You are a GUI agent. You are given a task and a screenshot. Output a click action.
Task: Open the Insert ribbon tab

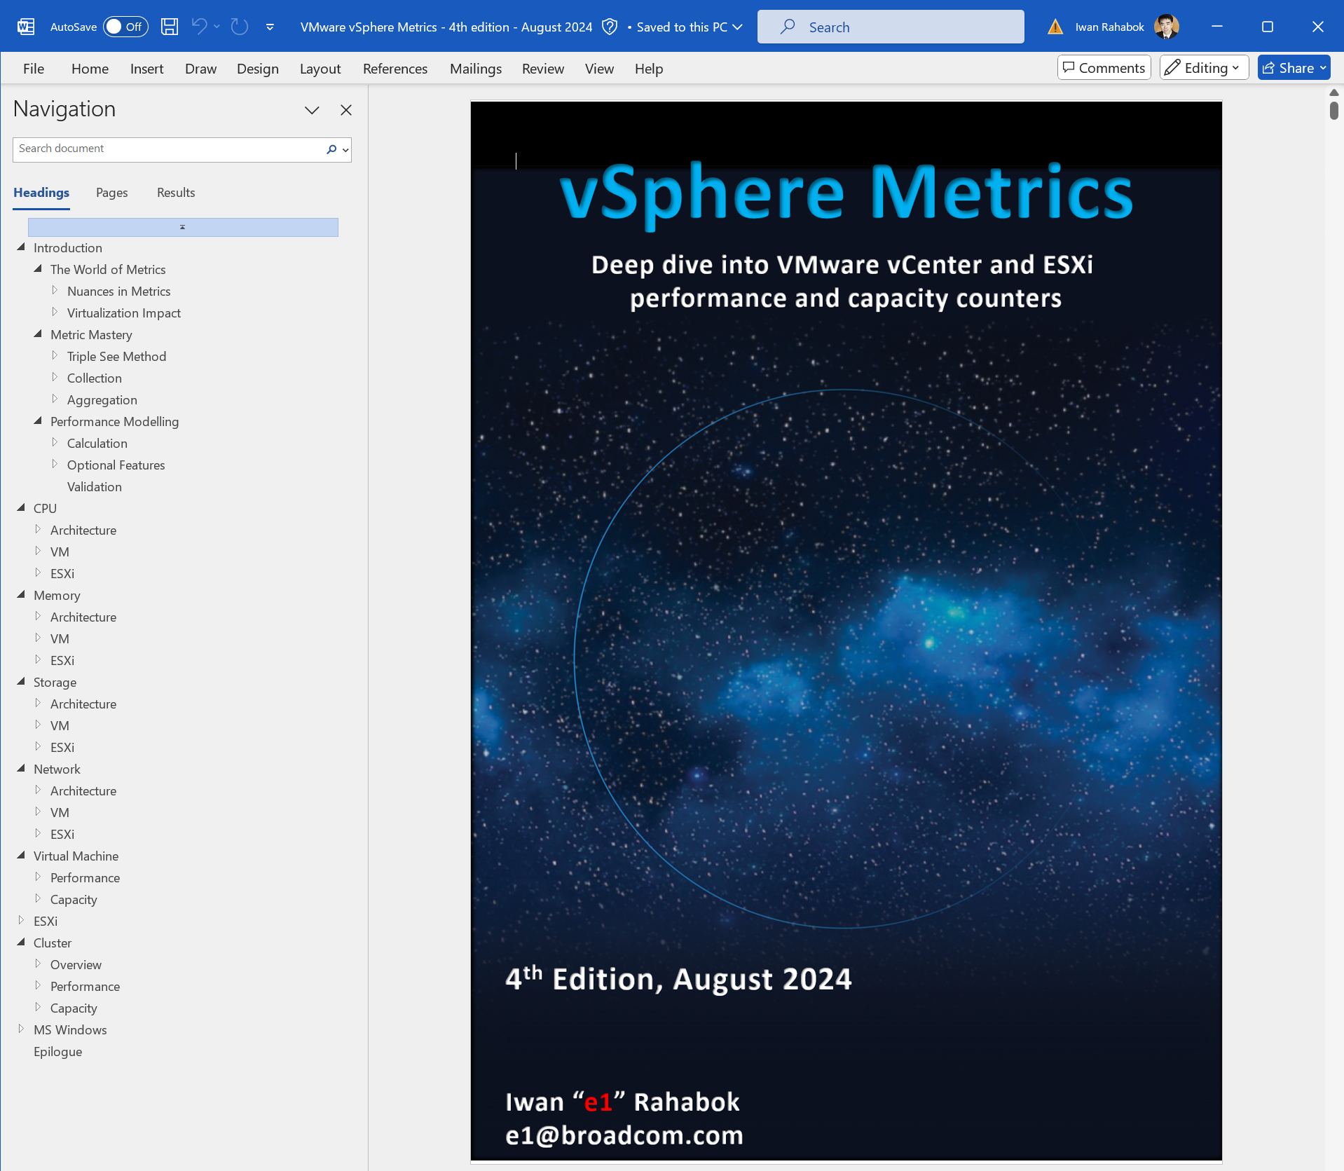(x=146, y=69)
